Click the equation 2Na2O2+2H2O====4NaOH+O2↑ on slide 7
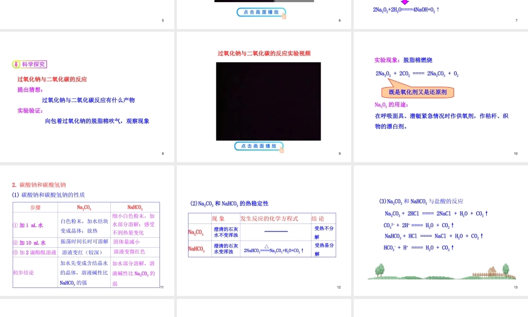This screenshot has height=317, width=528. [406, 10]
